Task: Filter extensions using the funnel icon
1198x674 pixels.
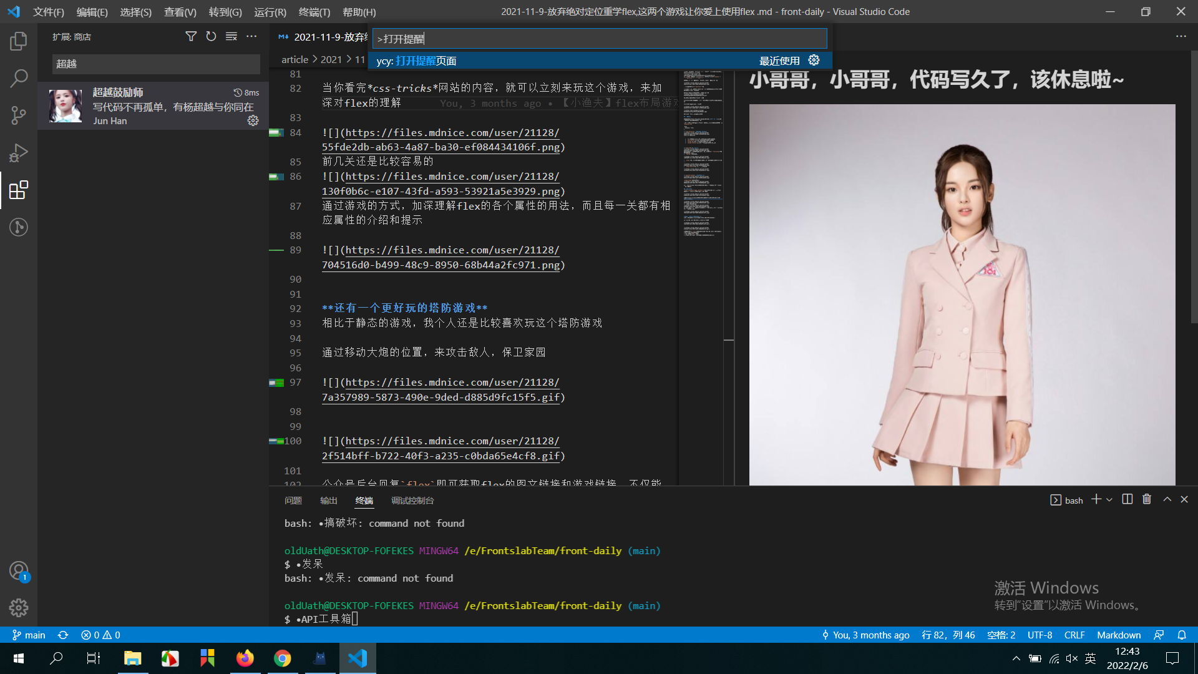Action: tap(191, 37)
